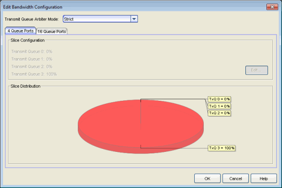Select the Transmit Queue 0 percentage line
The width and height of the screenshot is (282, 188).
click(x=32, y=52)
